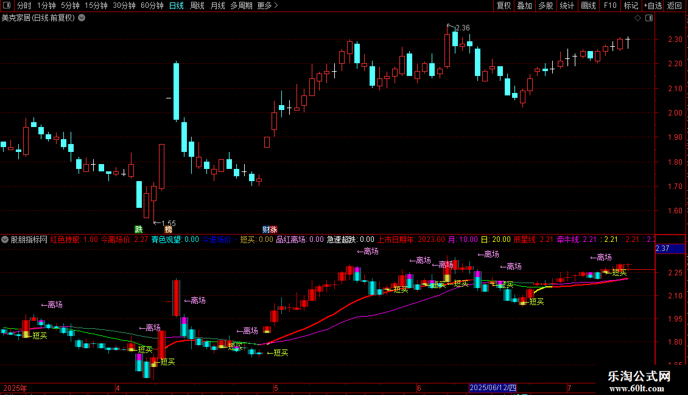
Task: Open F10 company info
Action: tap(610, 5)
